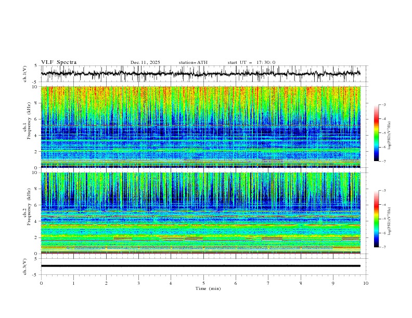Click the "ch.1(V)" waveform axis label
Viewport: 412px width, 318px height.
25,74
